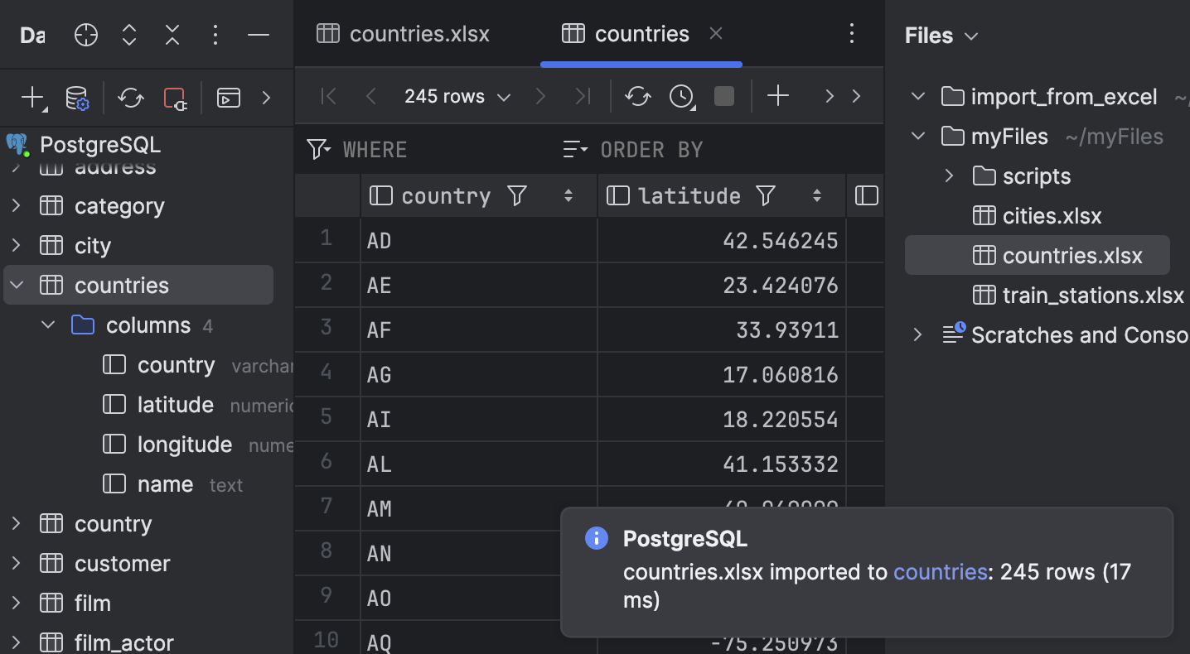Expand the scripts folder in Files
The image size is (1190, 654).
[950, 176]
